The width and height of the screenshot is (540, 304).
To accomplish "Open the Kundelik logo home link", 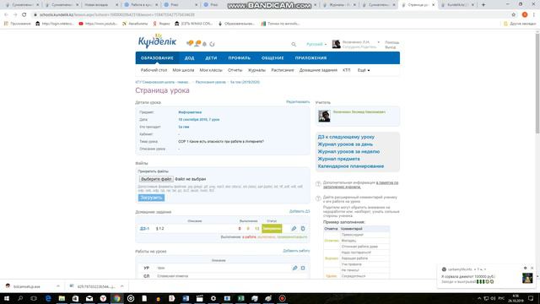I will 157,41.
